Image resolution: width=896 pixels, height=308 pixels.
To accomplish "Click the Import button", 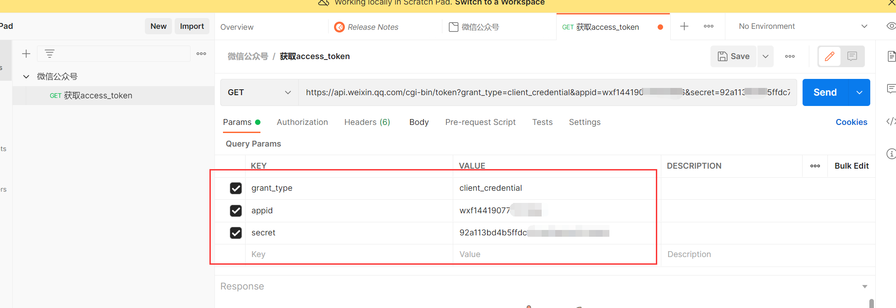I will pos(192,26).
